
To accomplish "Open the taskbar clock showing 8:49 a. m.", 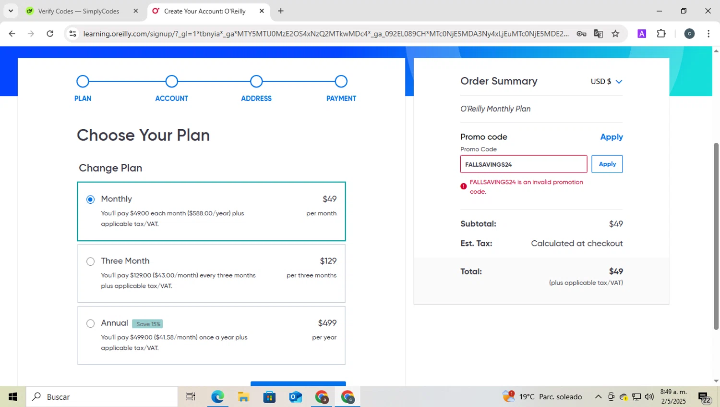I will click(673, 397).
